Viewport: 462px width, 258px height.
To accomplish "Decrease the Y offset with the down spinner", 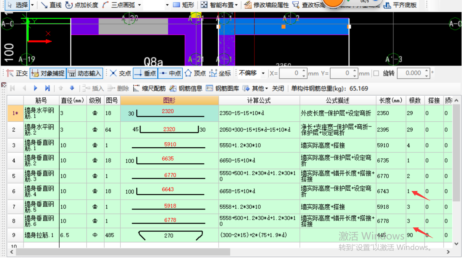I will coord(355,76).
